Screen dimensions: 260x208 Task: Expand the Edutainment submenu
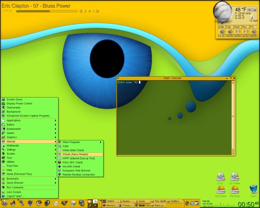[29, 129]
